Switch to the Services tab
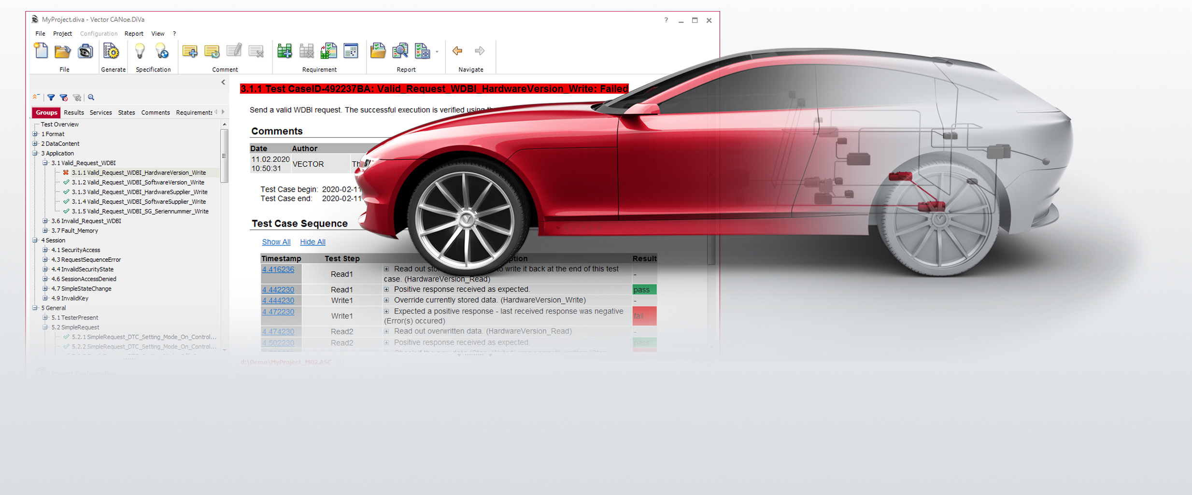This screenshot has height=495, width=1192. pyautogui.click(x=101, y=113)
